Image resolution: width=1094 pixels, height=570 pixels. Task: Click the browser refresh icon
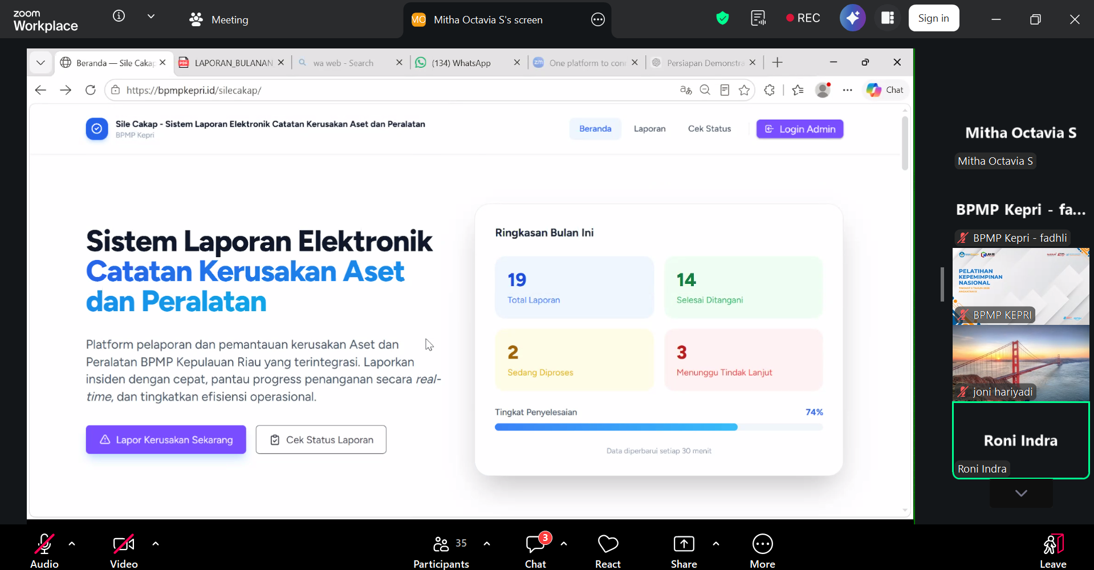pos(90,90)
